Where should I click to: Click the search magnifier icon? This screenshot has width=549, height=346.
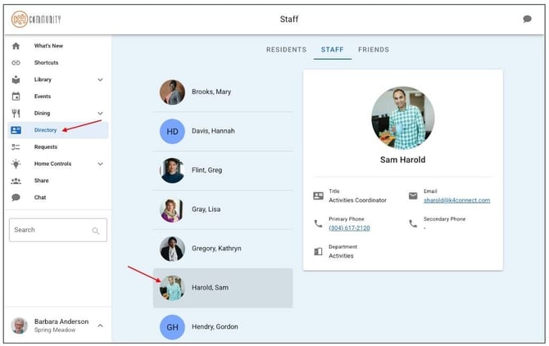point(96,231)
